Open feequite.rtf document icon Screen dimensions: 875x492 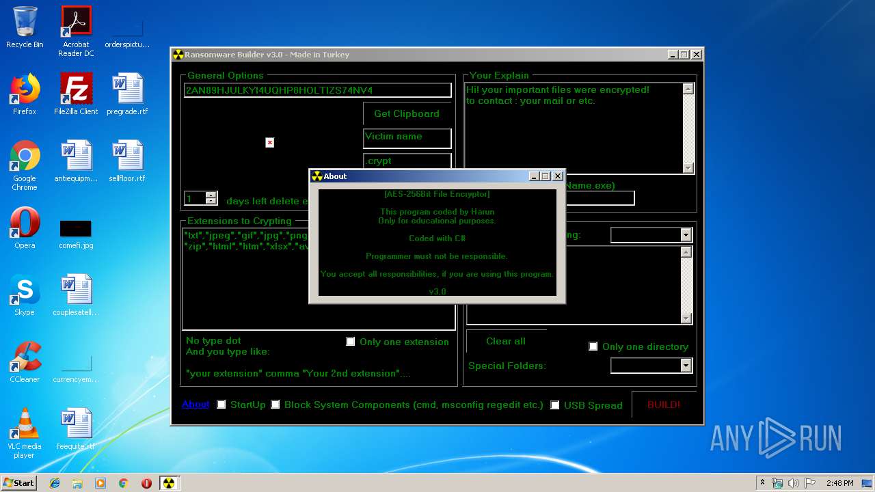tap(76, 429)
